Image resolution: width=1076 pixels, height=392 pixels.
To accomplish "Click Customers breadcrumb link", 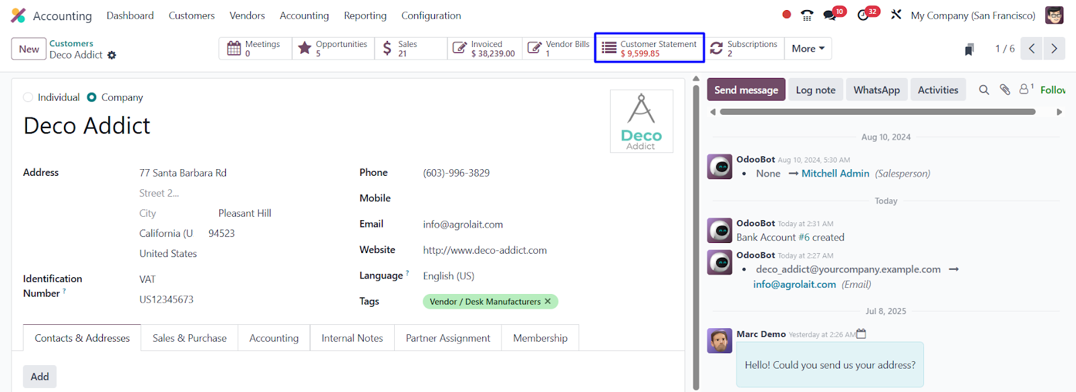I will tap(71, 43).
